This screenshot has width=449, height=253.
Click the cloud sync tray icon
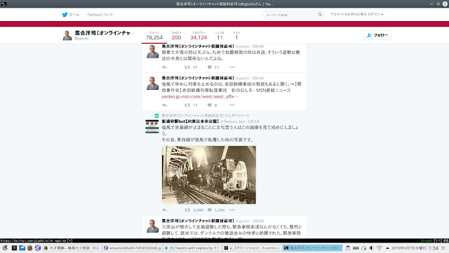coord(363,248)
